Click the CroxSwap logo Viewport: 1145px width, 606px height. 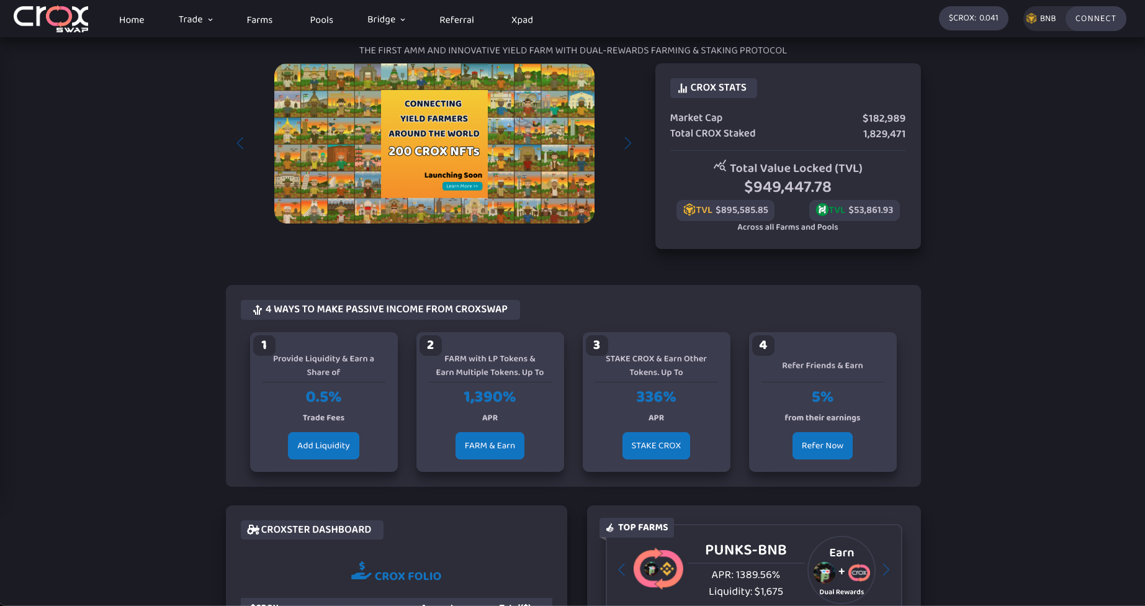51,19
